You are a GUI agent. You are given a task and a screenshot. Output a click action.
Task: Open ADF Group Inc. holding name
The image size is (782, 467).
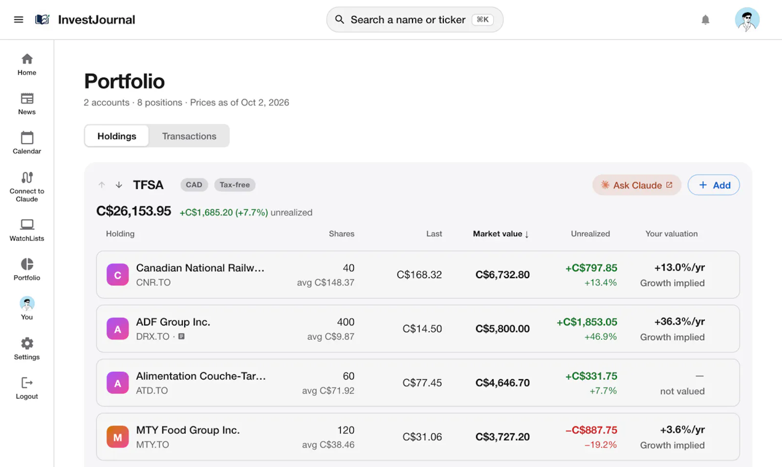173,322
